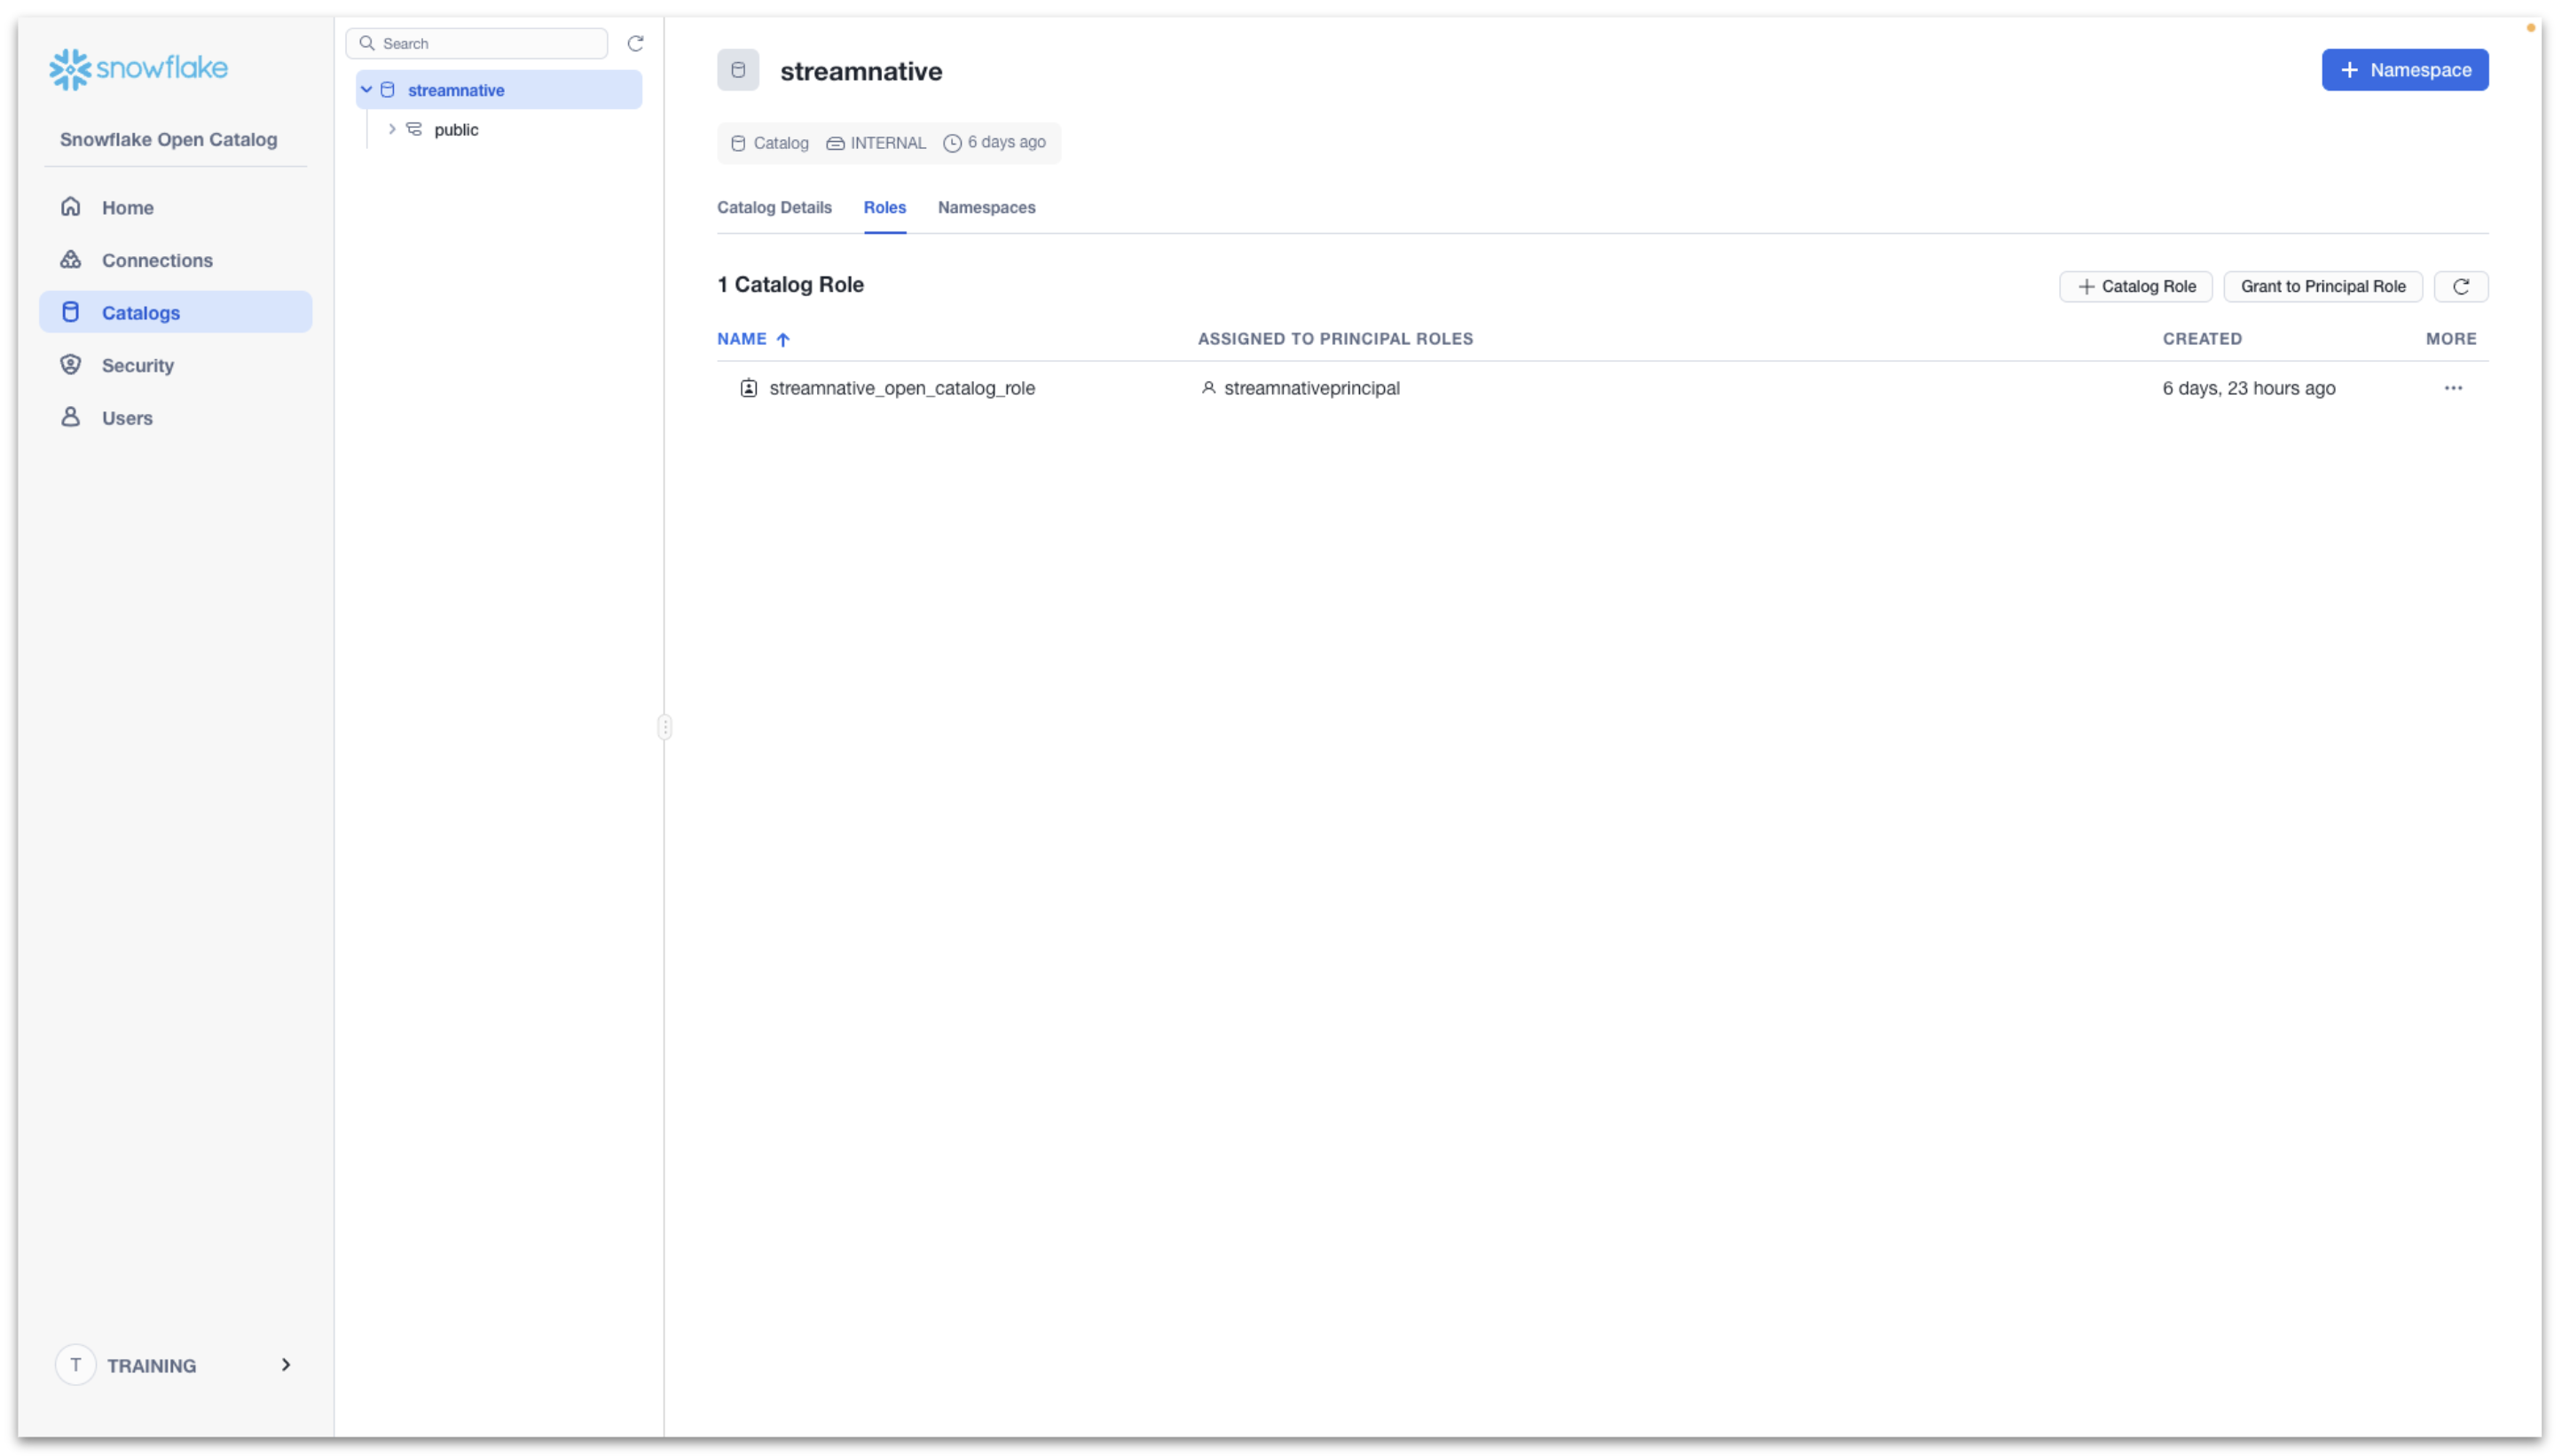Refresh the catalog role list
This screenshot has height=1456, width=2562.
(x=2461, y=286)
